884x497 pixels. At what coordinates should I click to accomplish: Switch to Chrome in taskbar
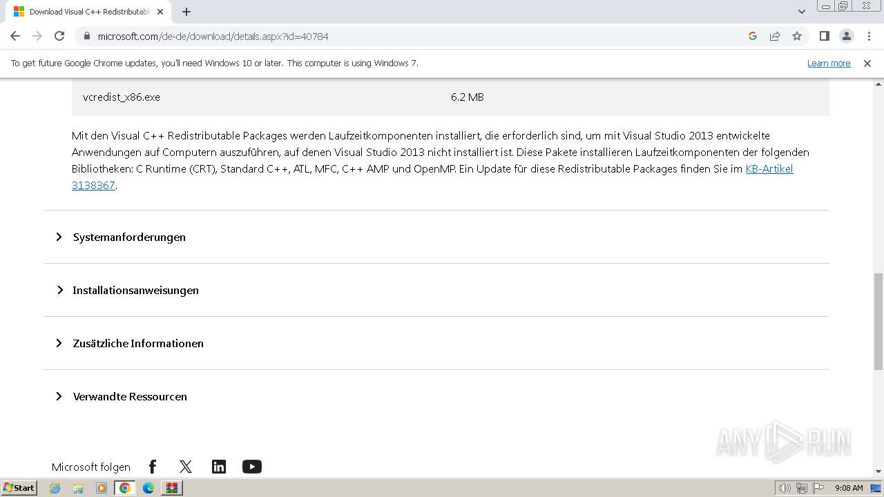point(125,488)
